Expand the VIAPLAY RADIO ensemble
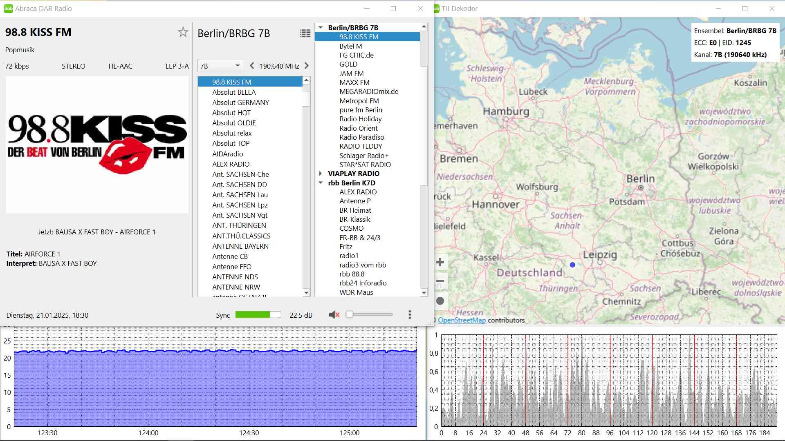Screen dimensions: 785x441 321,174
